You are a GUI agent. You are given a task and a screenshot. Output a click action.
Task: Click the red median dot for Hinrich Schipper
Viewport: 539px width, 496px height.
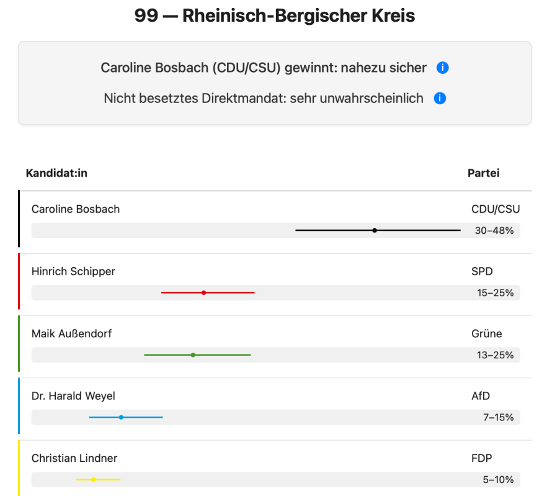(203, 292)
